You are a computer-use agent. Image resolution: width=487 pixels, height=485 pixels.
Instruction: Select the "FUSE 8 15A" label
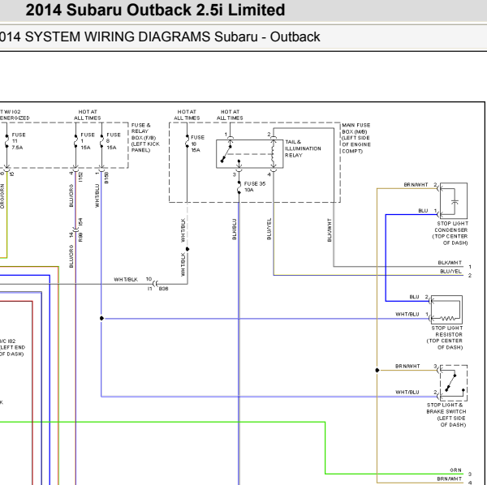[114, 141]
